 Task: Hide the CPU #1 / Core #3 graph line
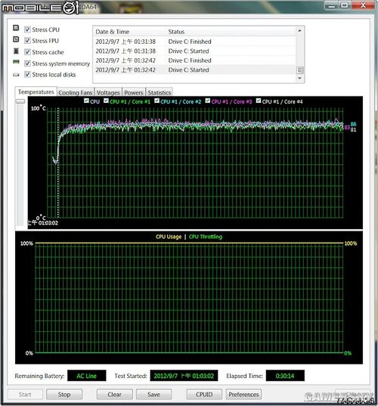coord(208,101)
